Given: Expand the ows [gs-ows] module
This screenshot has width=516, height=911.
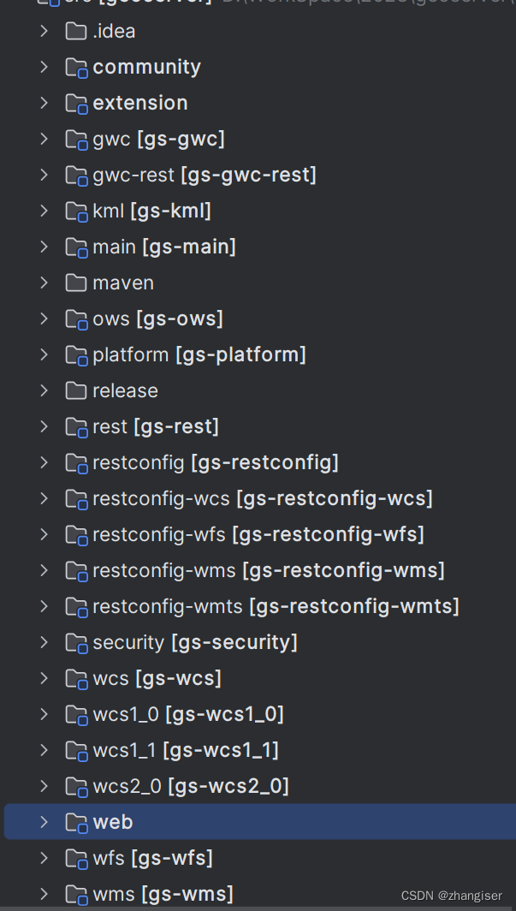Looking at the screenshot, I should (43, 319).
